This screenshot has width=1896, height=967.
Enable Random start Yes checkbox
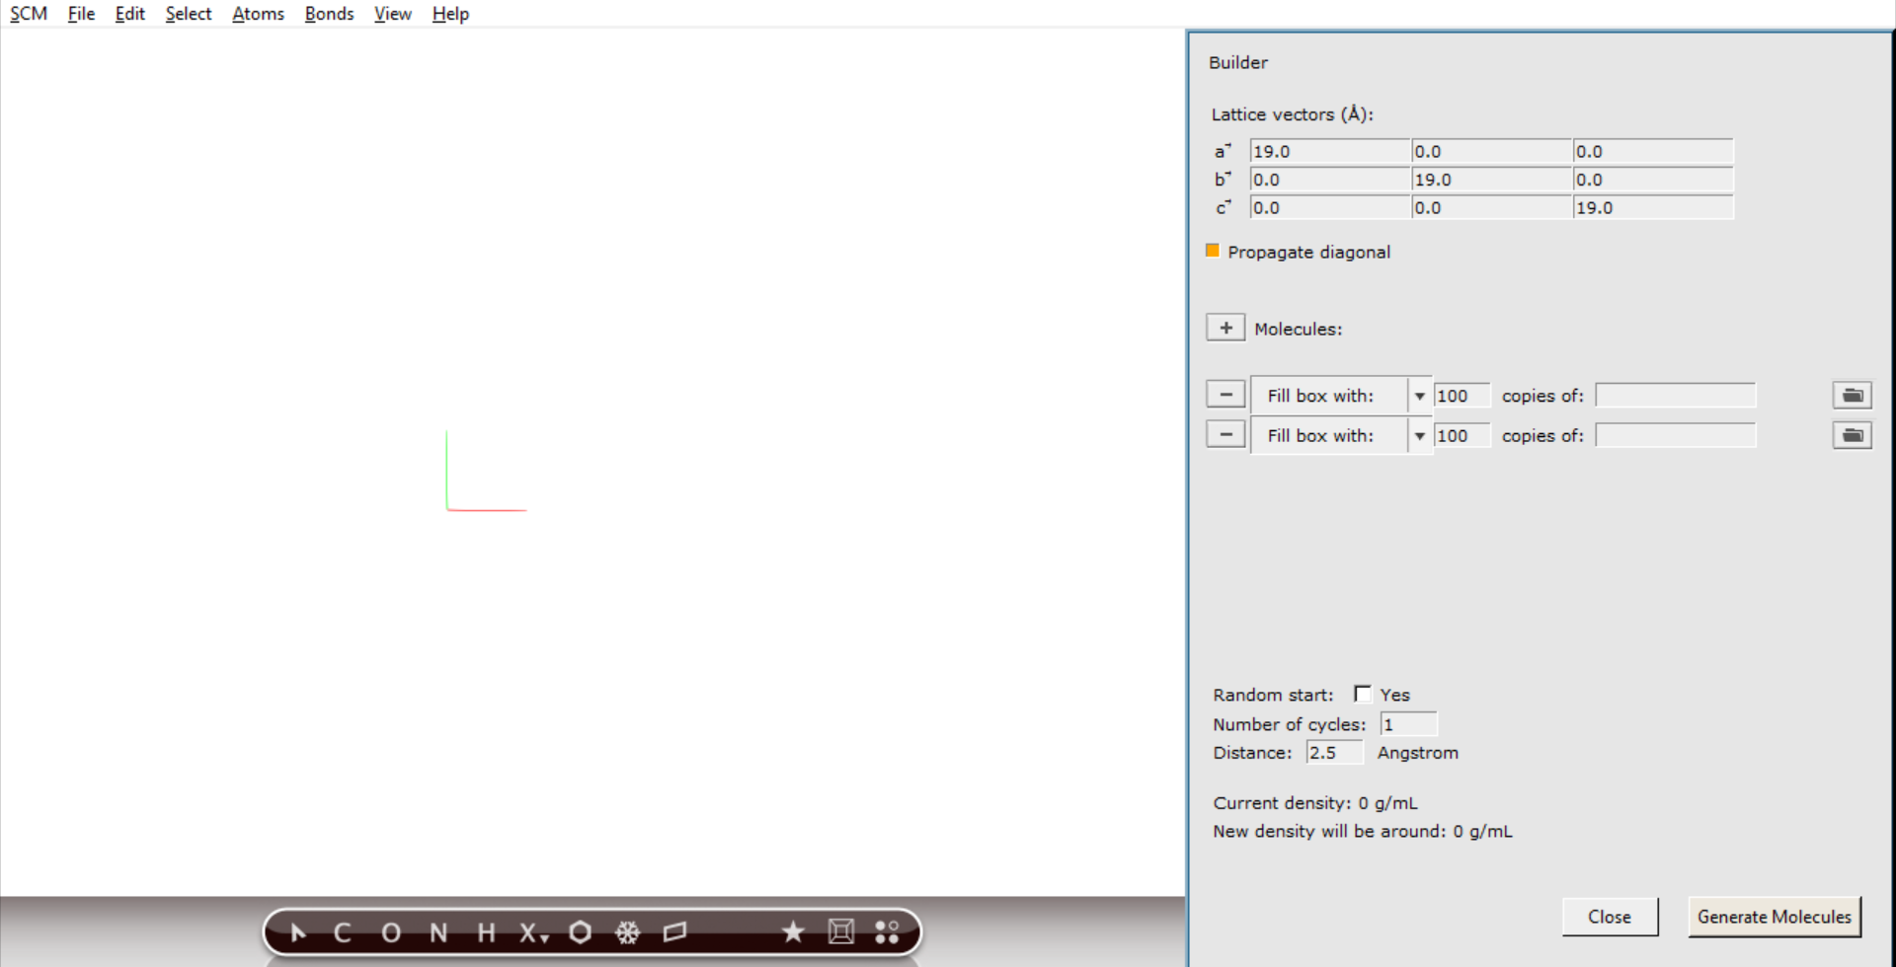click(x=1363, y=694)
